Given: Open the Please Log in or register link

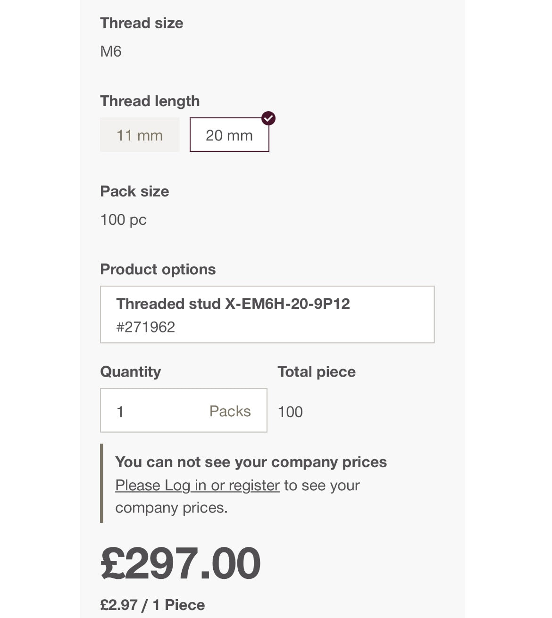Looking at the screenshot, I should pyautogui.click(x=197, y=485).
